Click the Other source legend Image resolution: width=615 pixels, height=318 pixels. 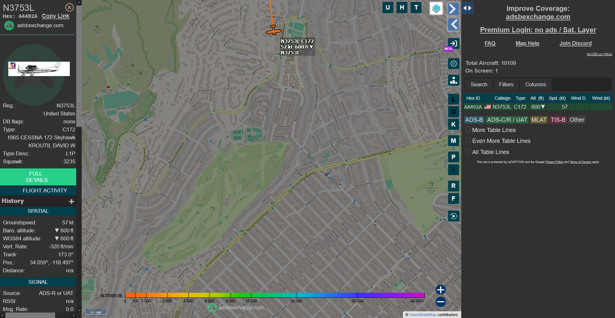tap(577, 120)
